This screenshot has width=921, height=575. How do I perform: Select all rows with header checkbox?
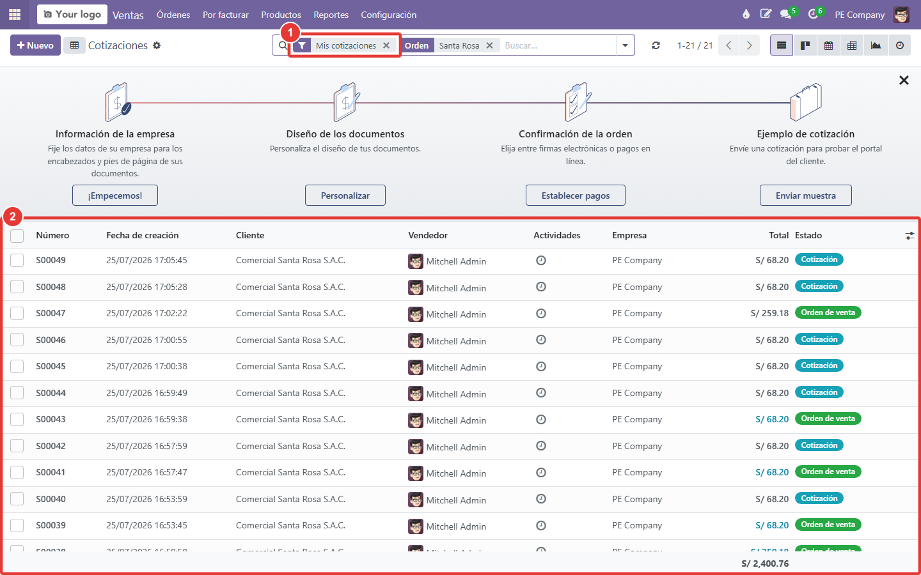coord(17,236)
